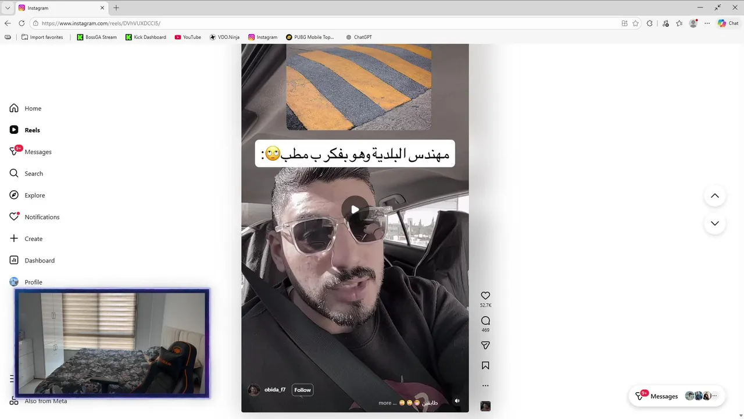Open Copilot Chat
Image resolution: width=744 pixels, height=419 pixels.
tap(728, 23)
